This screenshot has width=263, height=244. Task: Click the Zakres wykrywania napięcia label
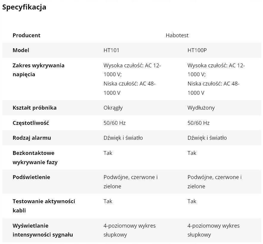tap(38, 70)
